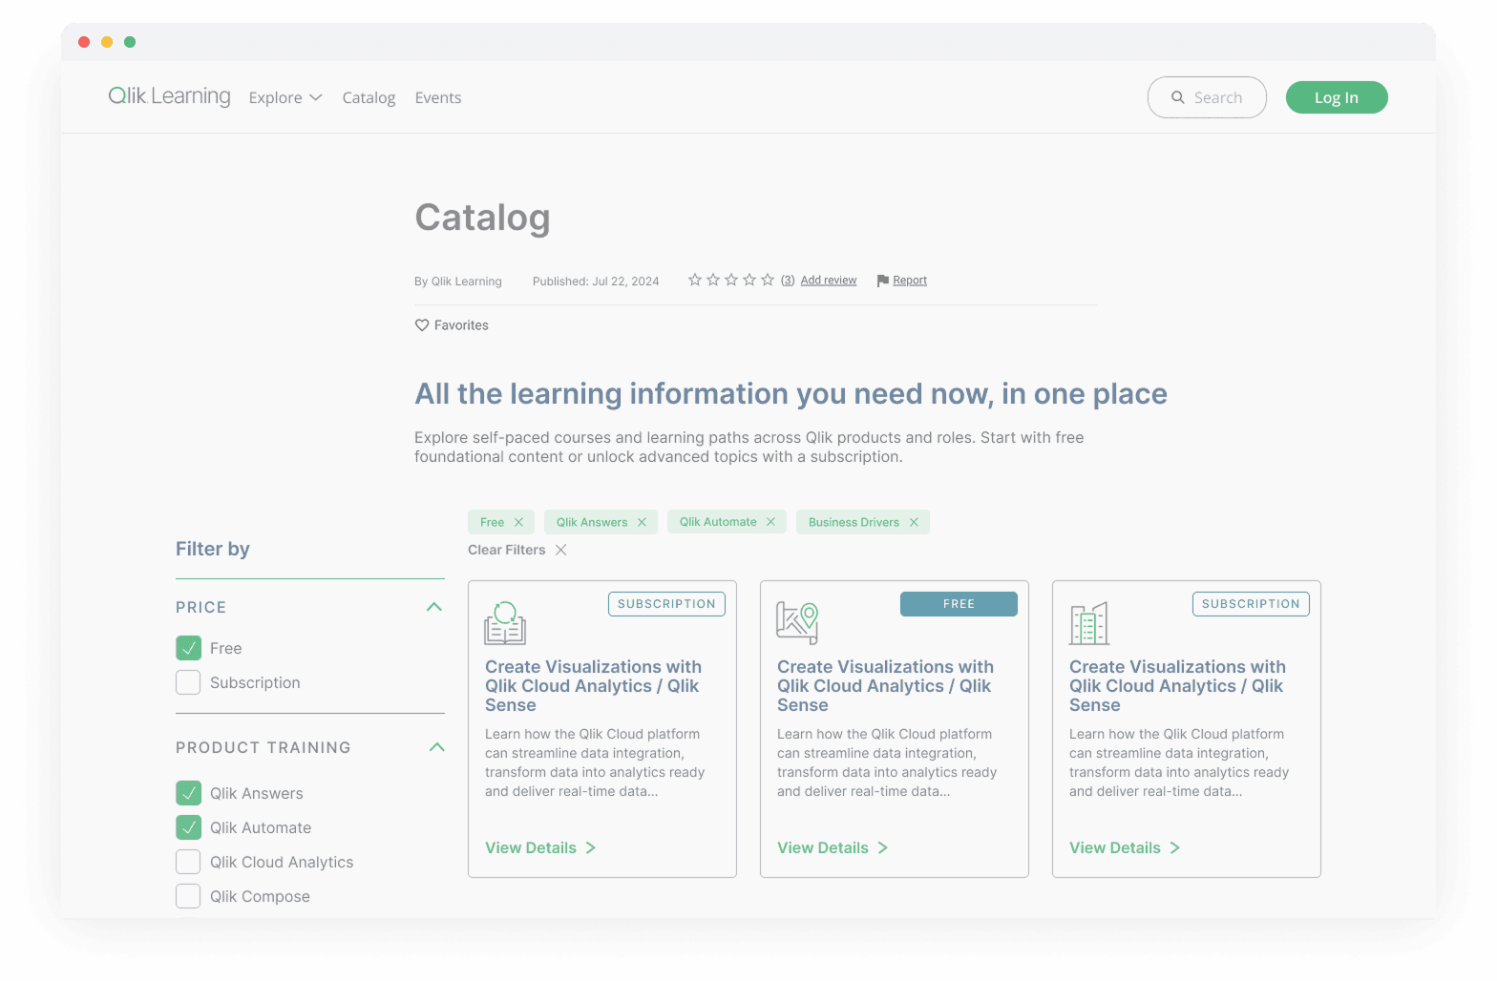
Task: Click the (3) reviews count
Action: coord(788,281)
